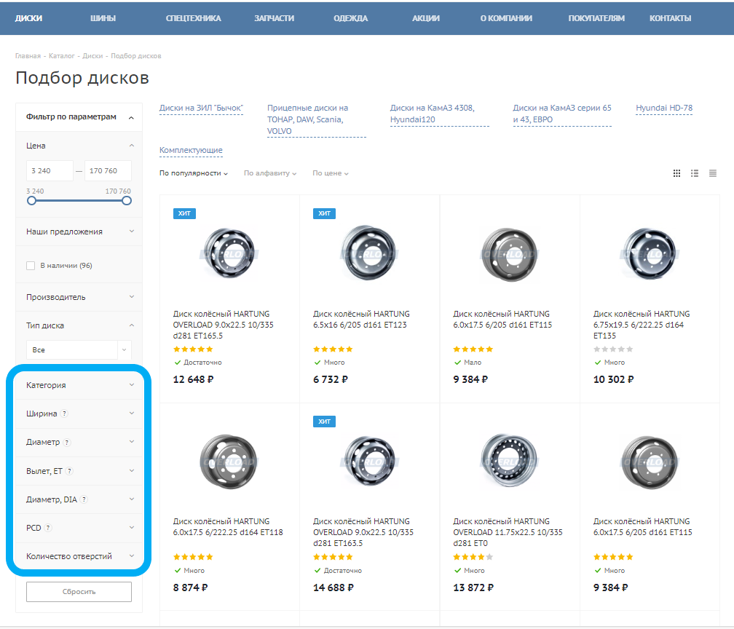Viewport: 734px width, 629px height.
Task: Open thumbnail of 6.0x17.5 6/222.25 ET118 disk
Action: tap(229, 461)
